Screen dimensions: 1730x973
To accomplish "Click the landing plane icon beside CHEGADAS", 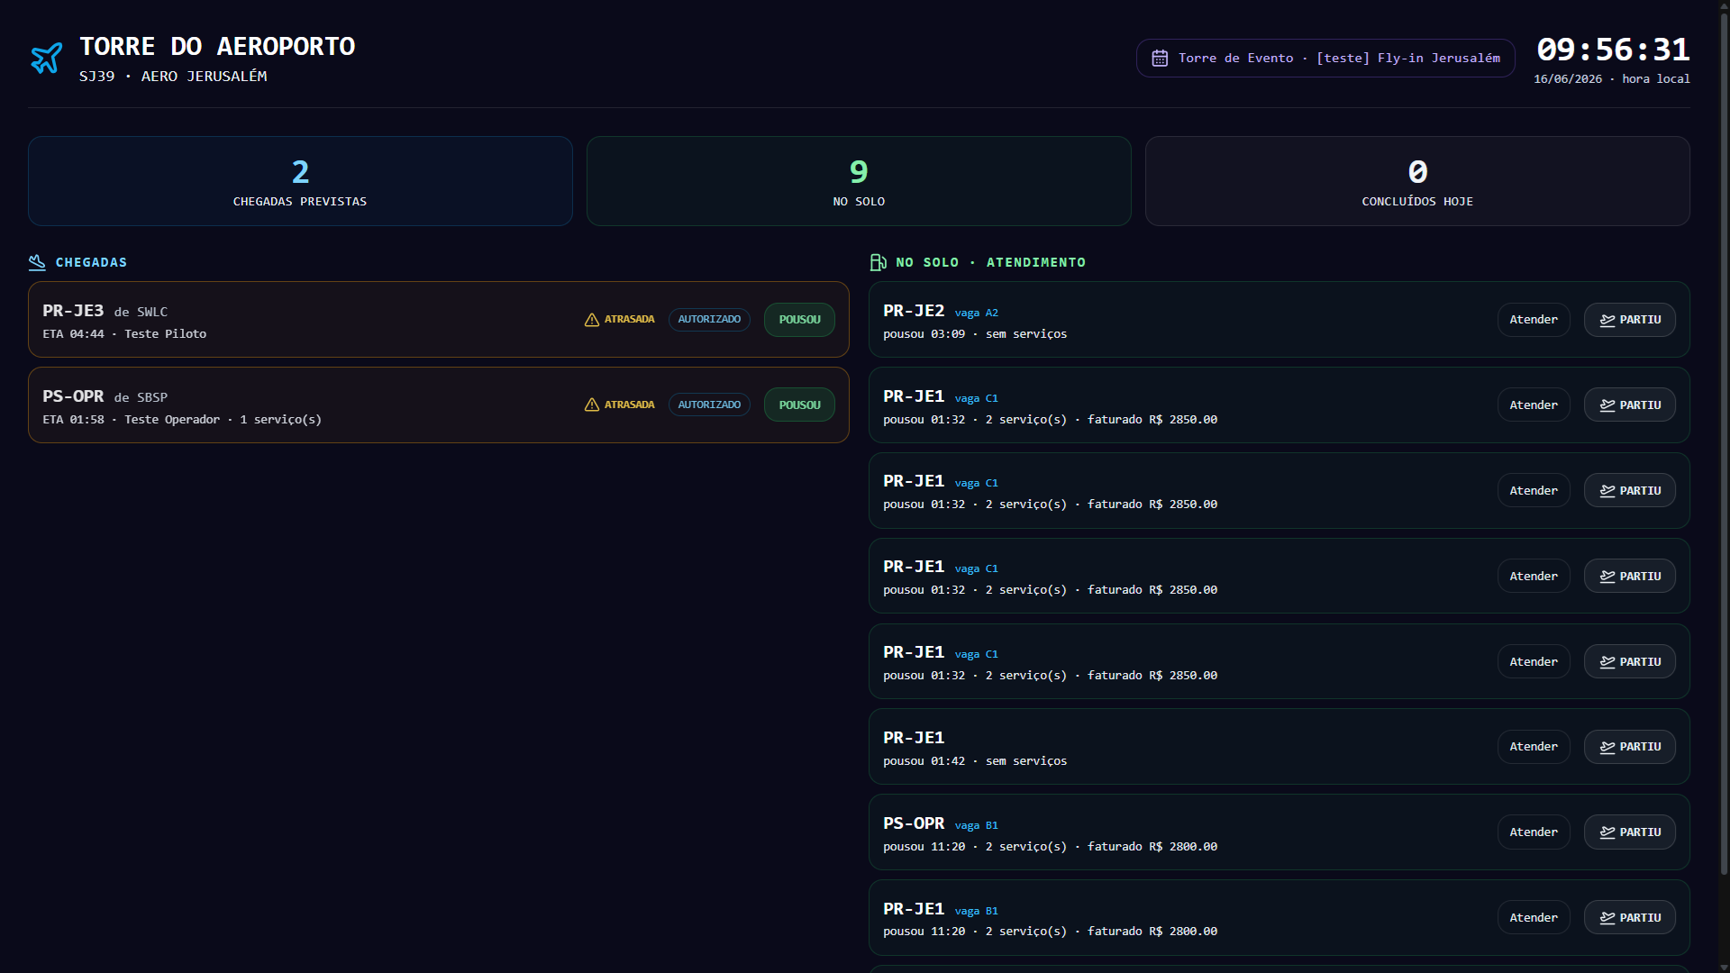I will pos(37,262).
